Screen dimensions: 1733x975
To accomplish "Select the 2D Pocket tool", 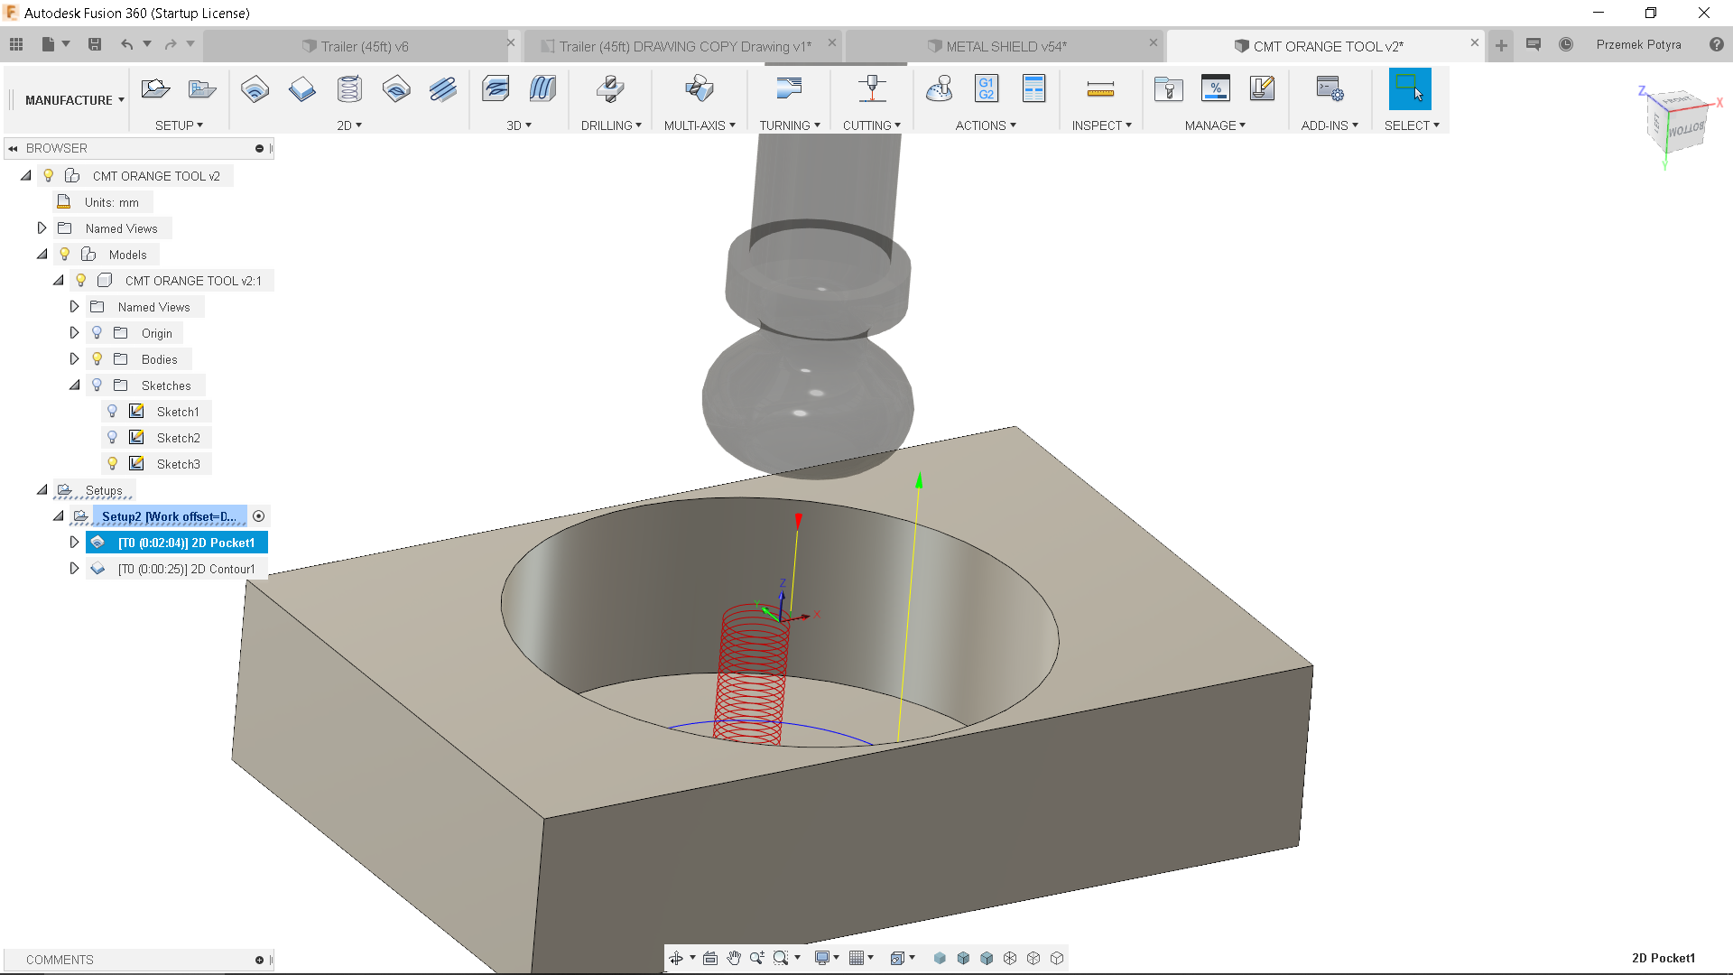I will [255, 88].
